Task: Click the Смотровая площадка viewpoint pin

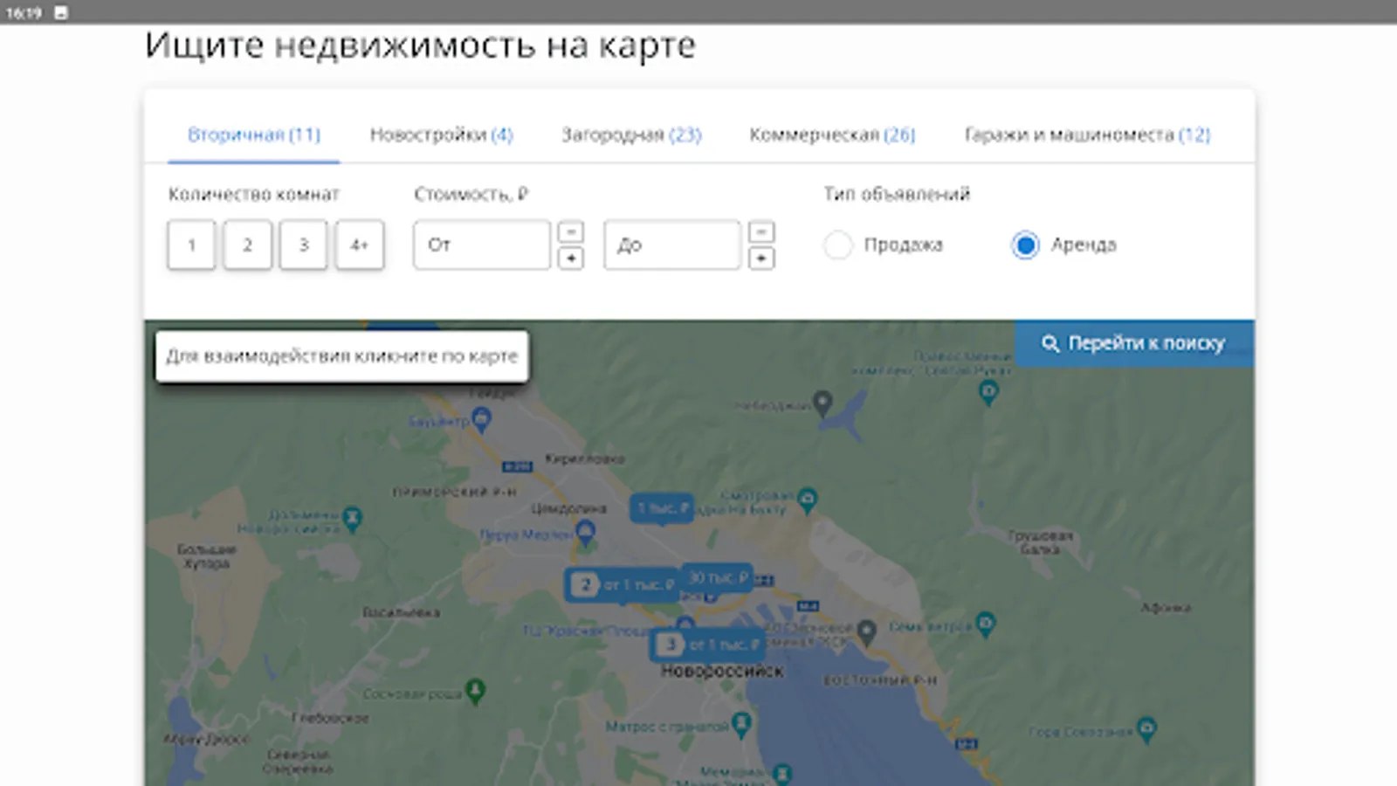Action: (808, 499)
